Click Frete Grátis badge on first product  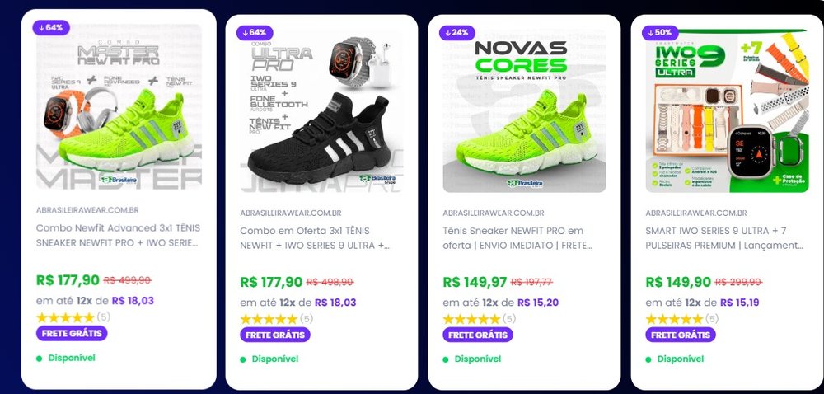[x=72, y=333]
